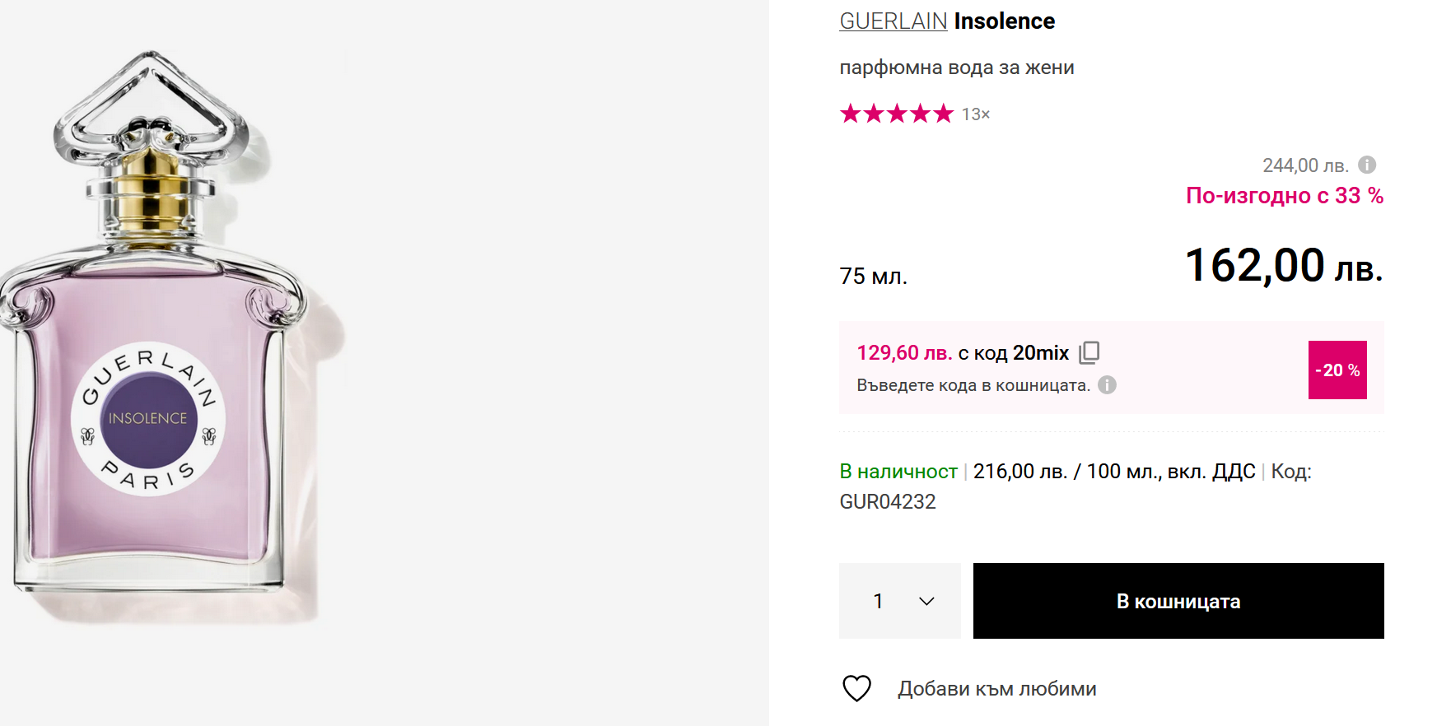Screen dimensions: 1437x726
Task: Select "Добави към любими" text link
Action: tap(996, 689)
